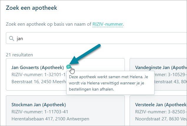The image size is (187, 126).
Task: Click the "Zoek een apotheek" page heading
Action: click(x=32, y=8)
